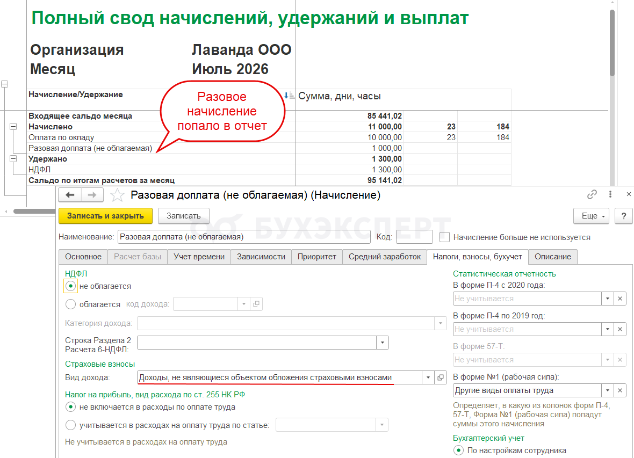
Task: Check Начисление больше не используется
Action: coord(444,237)
